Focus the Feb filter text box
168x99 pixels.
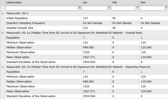coord(124,8)
